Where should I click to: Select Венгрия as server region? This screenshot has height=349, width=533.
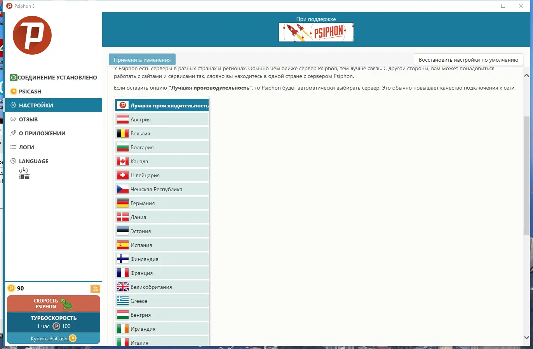tap(162, 315)
